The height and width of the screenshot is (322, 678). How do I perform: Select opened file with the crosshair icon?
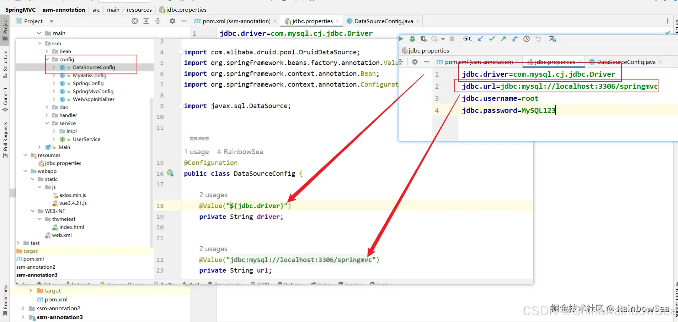coord(135,21)
